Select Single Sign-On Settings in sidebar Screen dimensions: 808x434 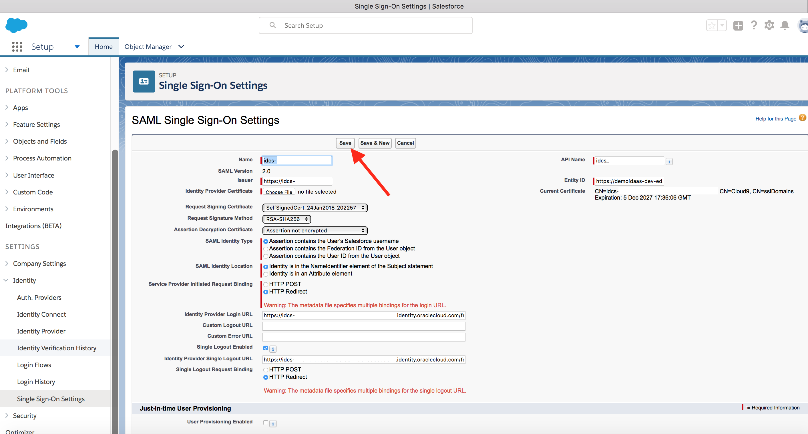[x=51, y=399]
